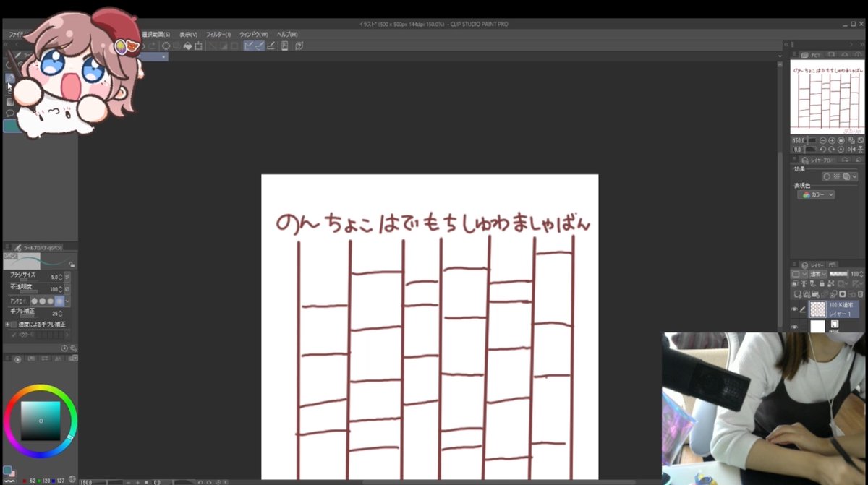Click the 不透明度 value field
868x485 pixels.
click(x=53, y=289)
